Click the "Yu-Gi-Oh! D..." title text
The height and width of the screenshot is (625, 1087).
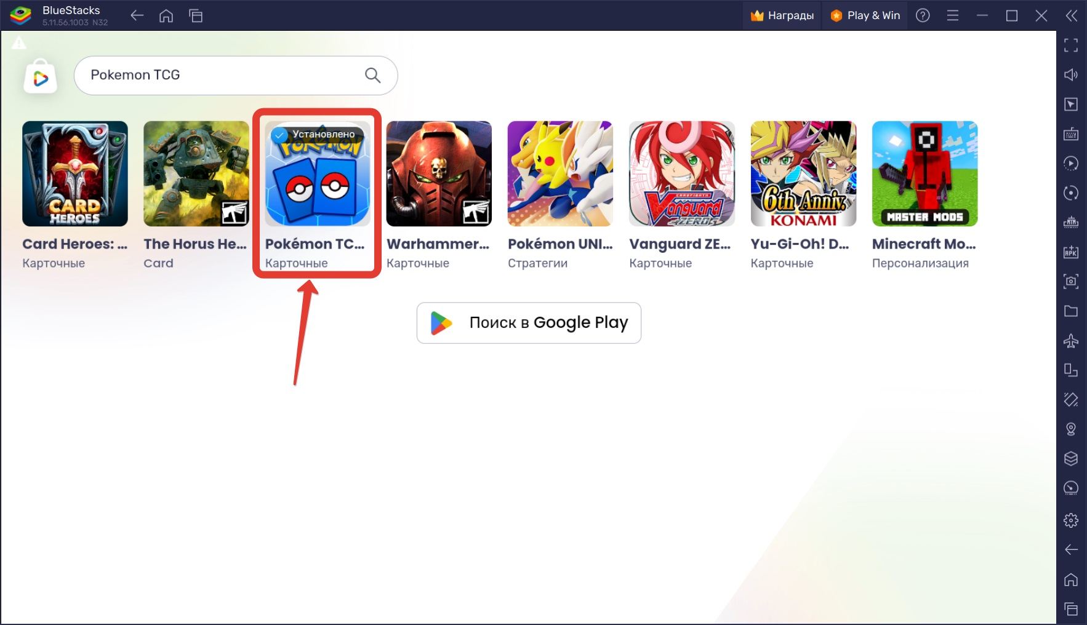click(800, 244)
